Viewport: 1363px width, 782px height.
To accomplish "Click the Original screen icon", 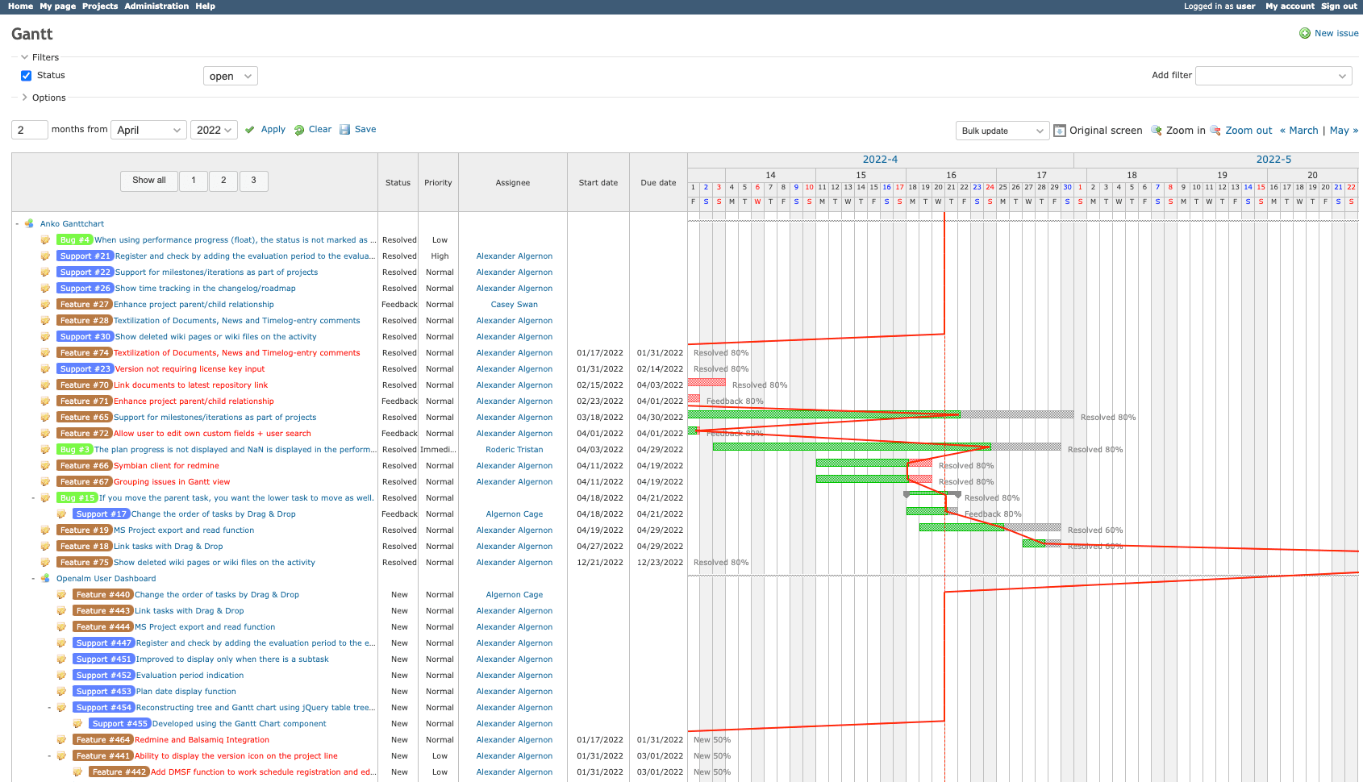I will (1059, 130).
